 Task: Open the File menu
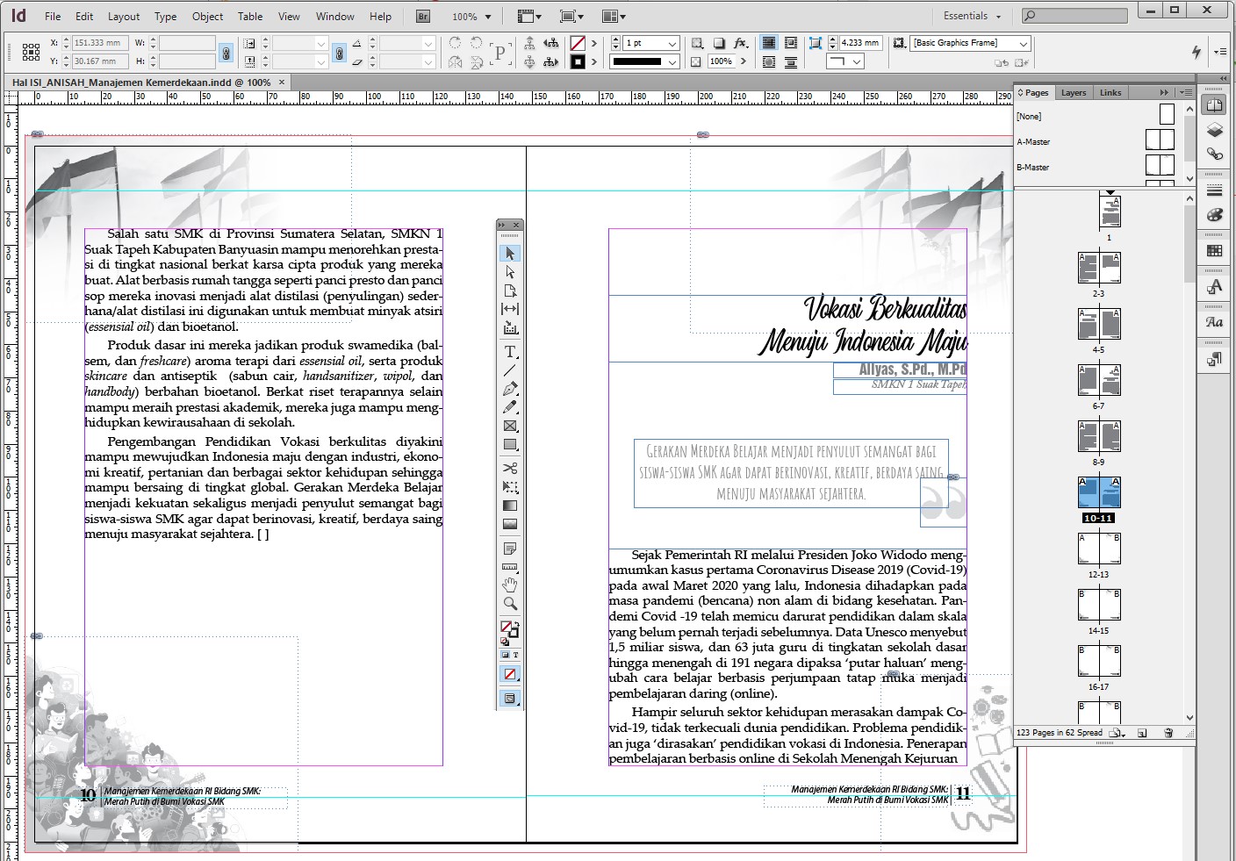coord(53,17)
